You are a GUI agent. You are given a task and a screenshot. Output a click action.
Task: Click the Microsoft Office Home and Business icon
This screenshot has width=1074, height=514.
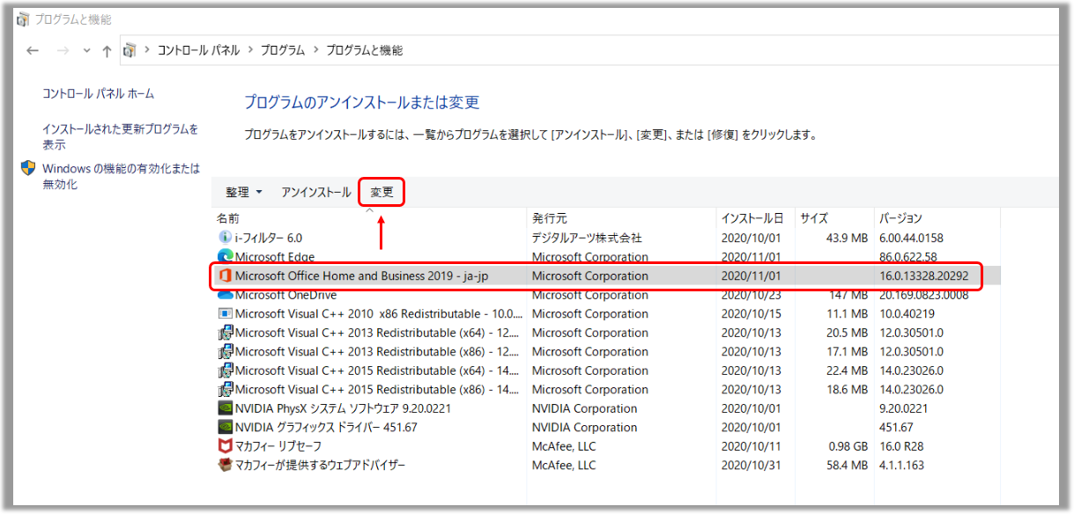(x=225, y=276)
